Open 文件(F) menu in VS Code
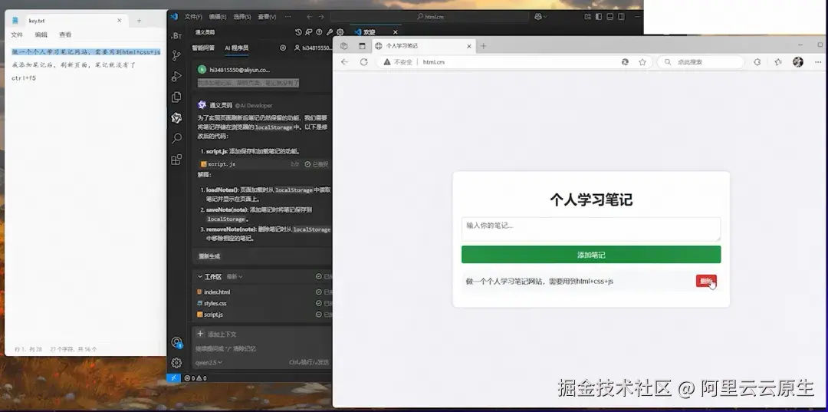This screenshot has height=412, width=828. [x=193, y=16]
